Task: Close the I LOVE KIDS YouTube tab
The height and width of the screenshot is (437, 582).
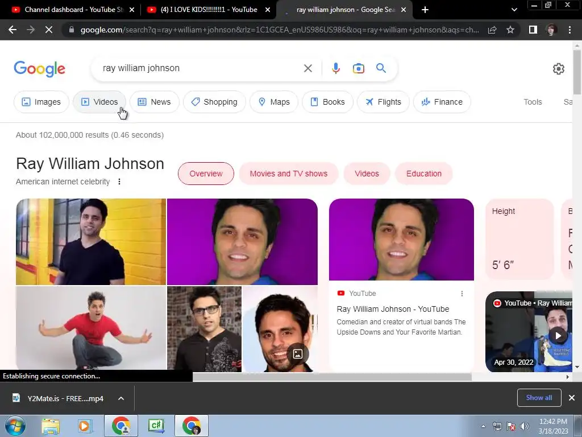Action: tap(268, 10)
